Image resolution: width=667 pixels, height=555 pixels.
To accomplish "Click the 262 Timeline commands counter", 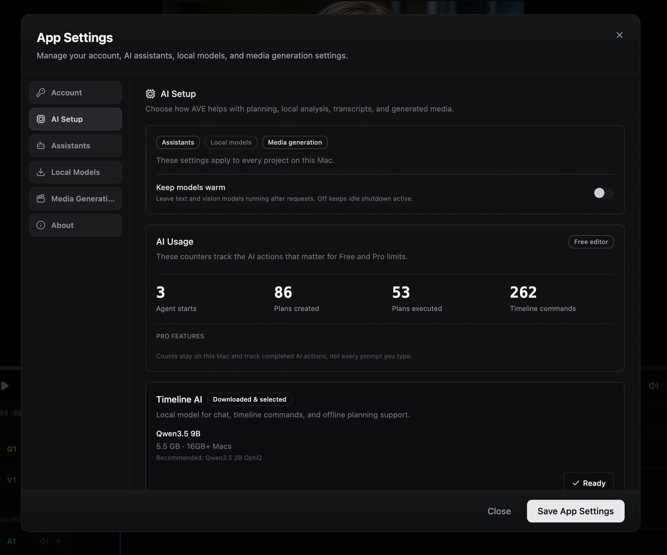I will coord(542,298).
